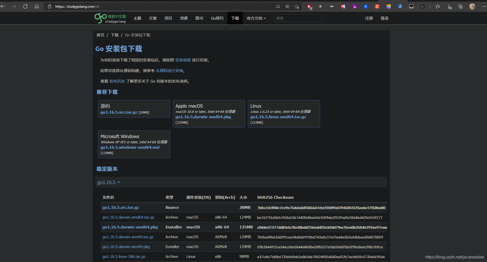Click the browser forward arrow

tap(14, 6)
